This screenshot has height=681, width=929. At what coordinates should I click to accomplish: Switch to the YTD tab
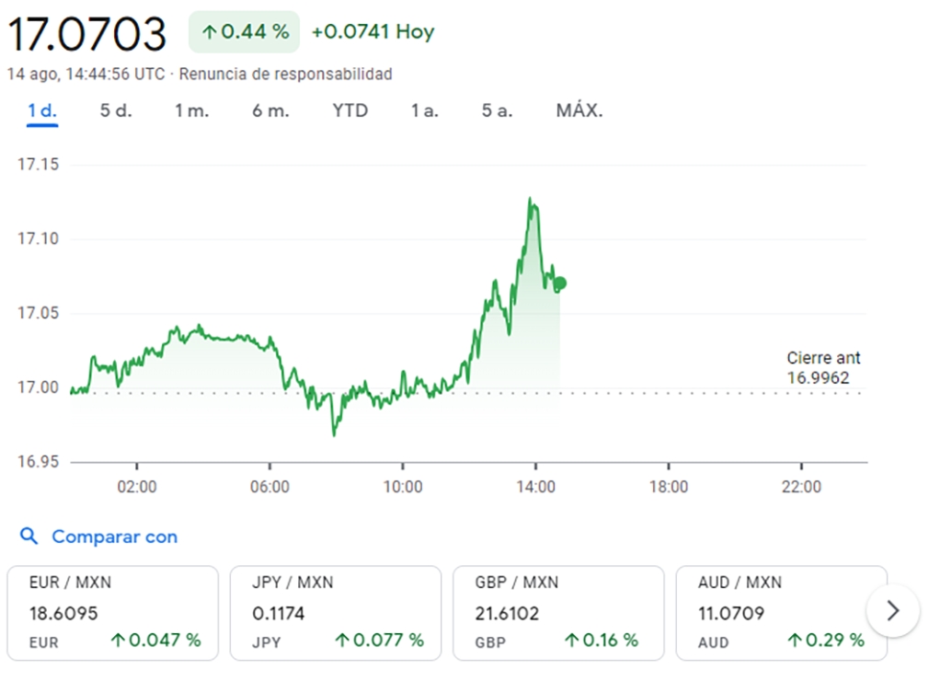click(350, 111)
